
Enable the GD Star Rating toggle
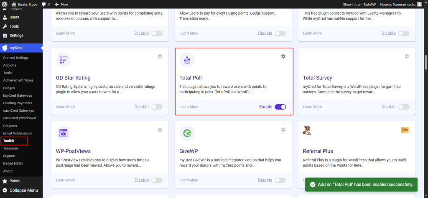pos(157,107)
